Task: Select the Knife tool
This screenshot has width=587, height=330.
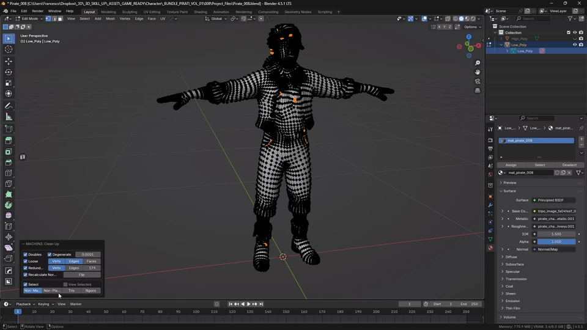Action: [x=9, y=184]
